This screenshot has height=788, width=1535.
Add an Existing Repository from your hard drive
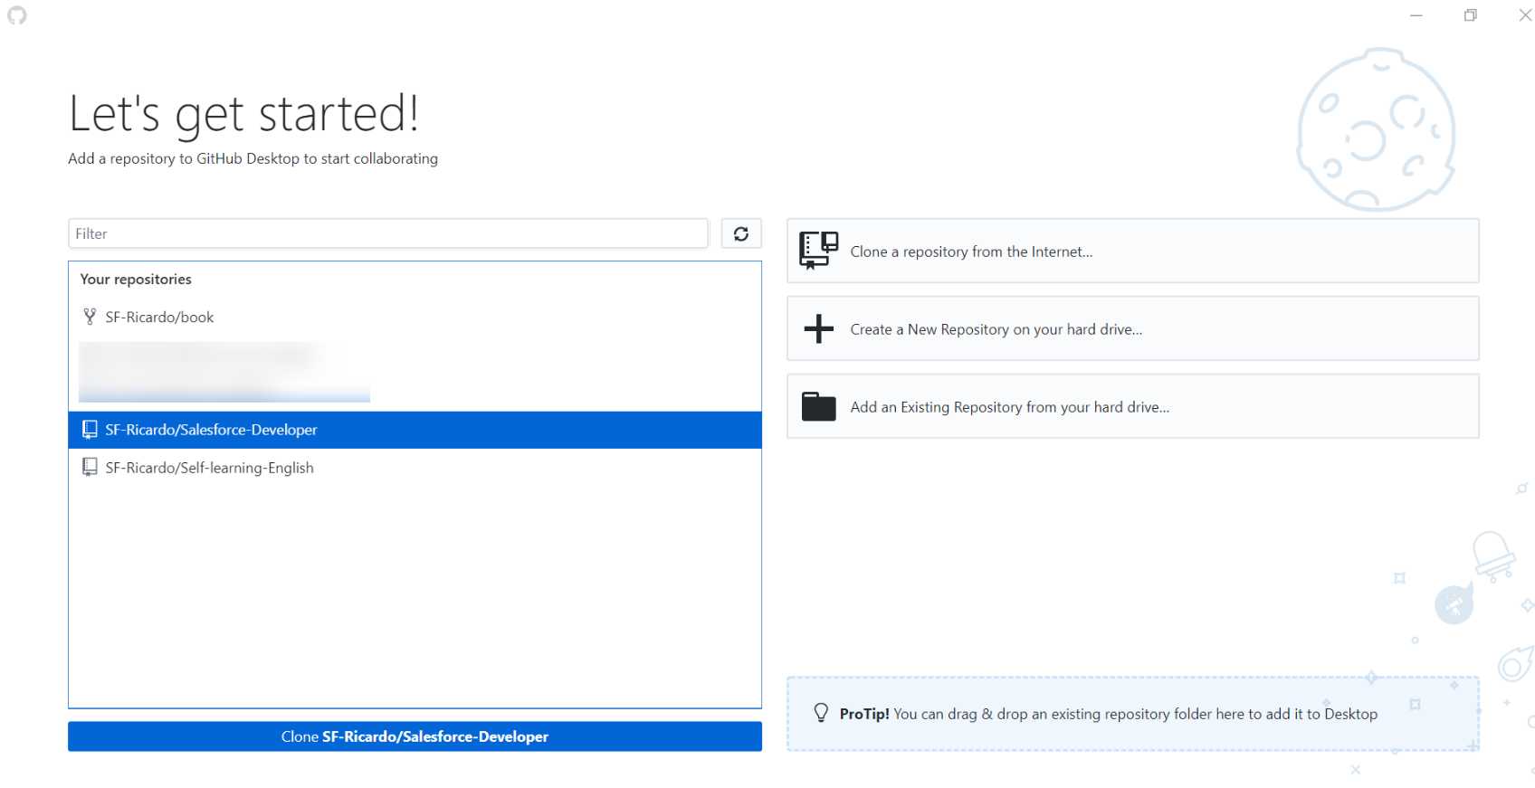pos(1133,406)
